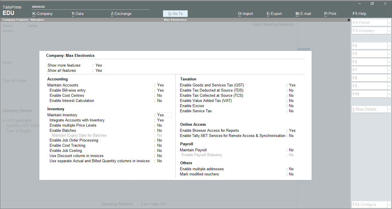The height and width of the screenshot is (209, 392).
Task: Open the Z: Exchange menu
Action: coord(121,13)
